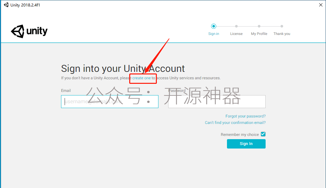This screenshot has height=188, width=326.
Task: Select the License step
Action: point(236,26)
